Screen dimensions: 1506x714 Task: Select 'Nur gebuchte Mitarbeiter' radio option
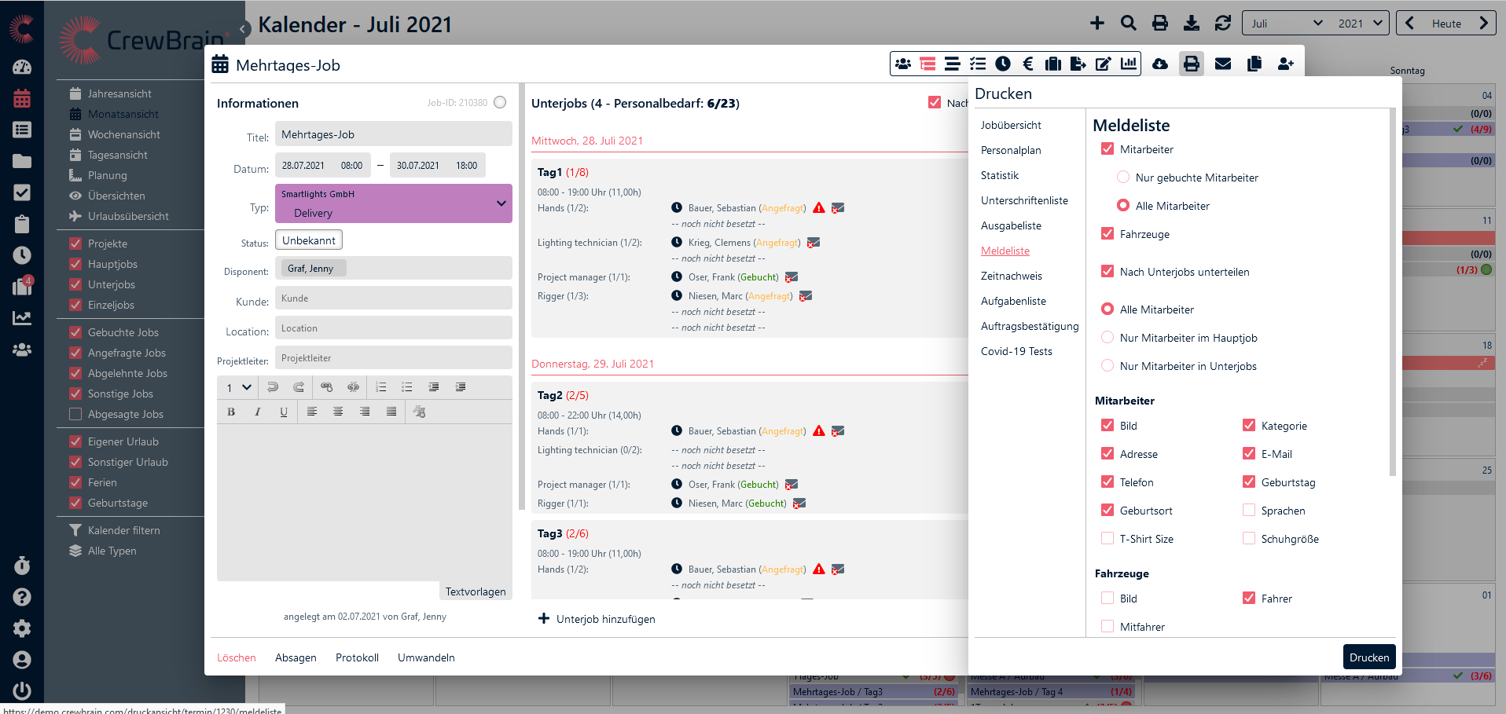click(x=1123, y=178)
